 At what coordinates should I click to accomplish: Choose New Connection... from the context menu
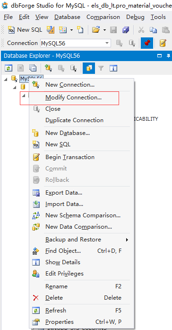[x=81, y=85]
